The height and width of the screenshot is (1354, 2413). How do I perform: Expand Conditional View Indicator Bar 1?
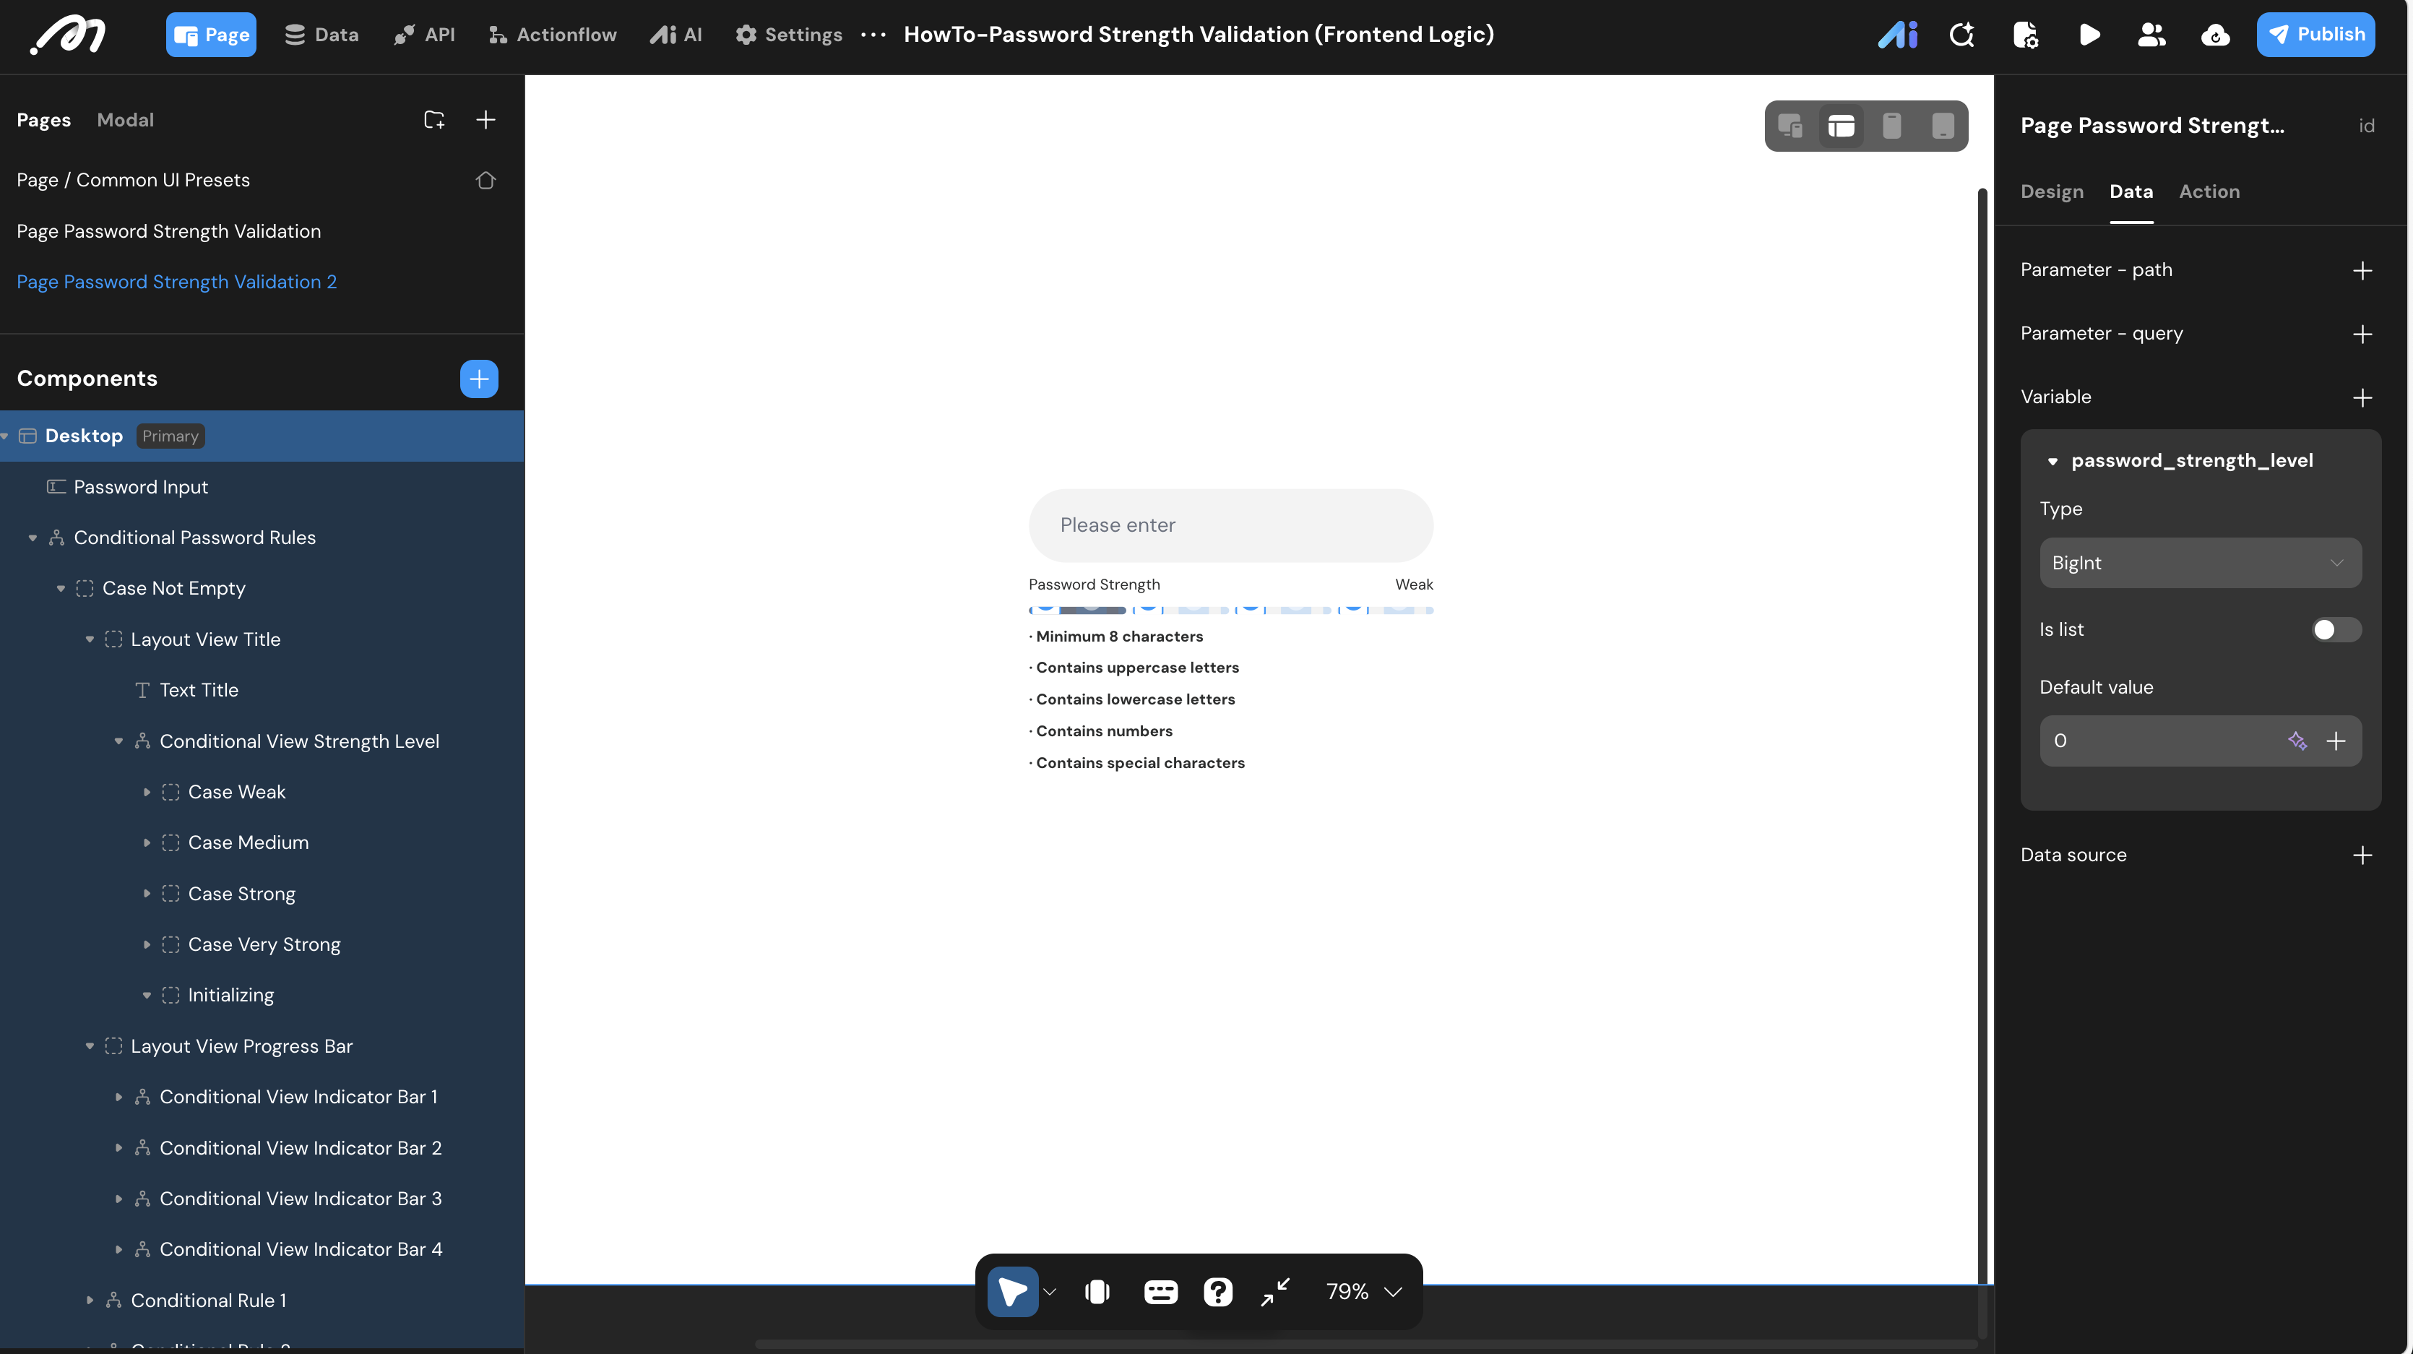pos(119,1096)
